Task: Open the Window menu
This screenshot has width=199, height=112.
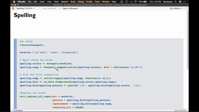Action: click(x=106, y=2)
